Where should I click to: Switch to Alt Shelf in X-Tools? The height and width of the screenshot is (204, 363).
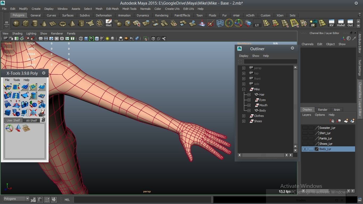31,120
